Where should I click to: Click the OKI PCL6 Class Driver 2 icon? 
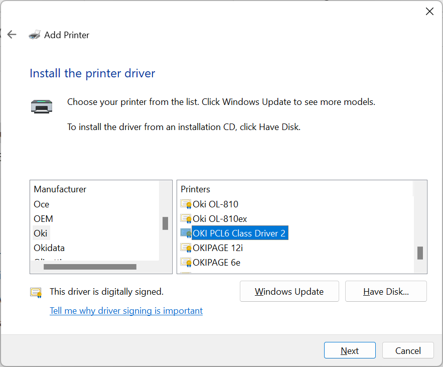(x=186, y=233)
